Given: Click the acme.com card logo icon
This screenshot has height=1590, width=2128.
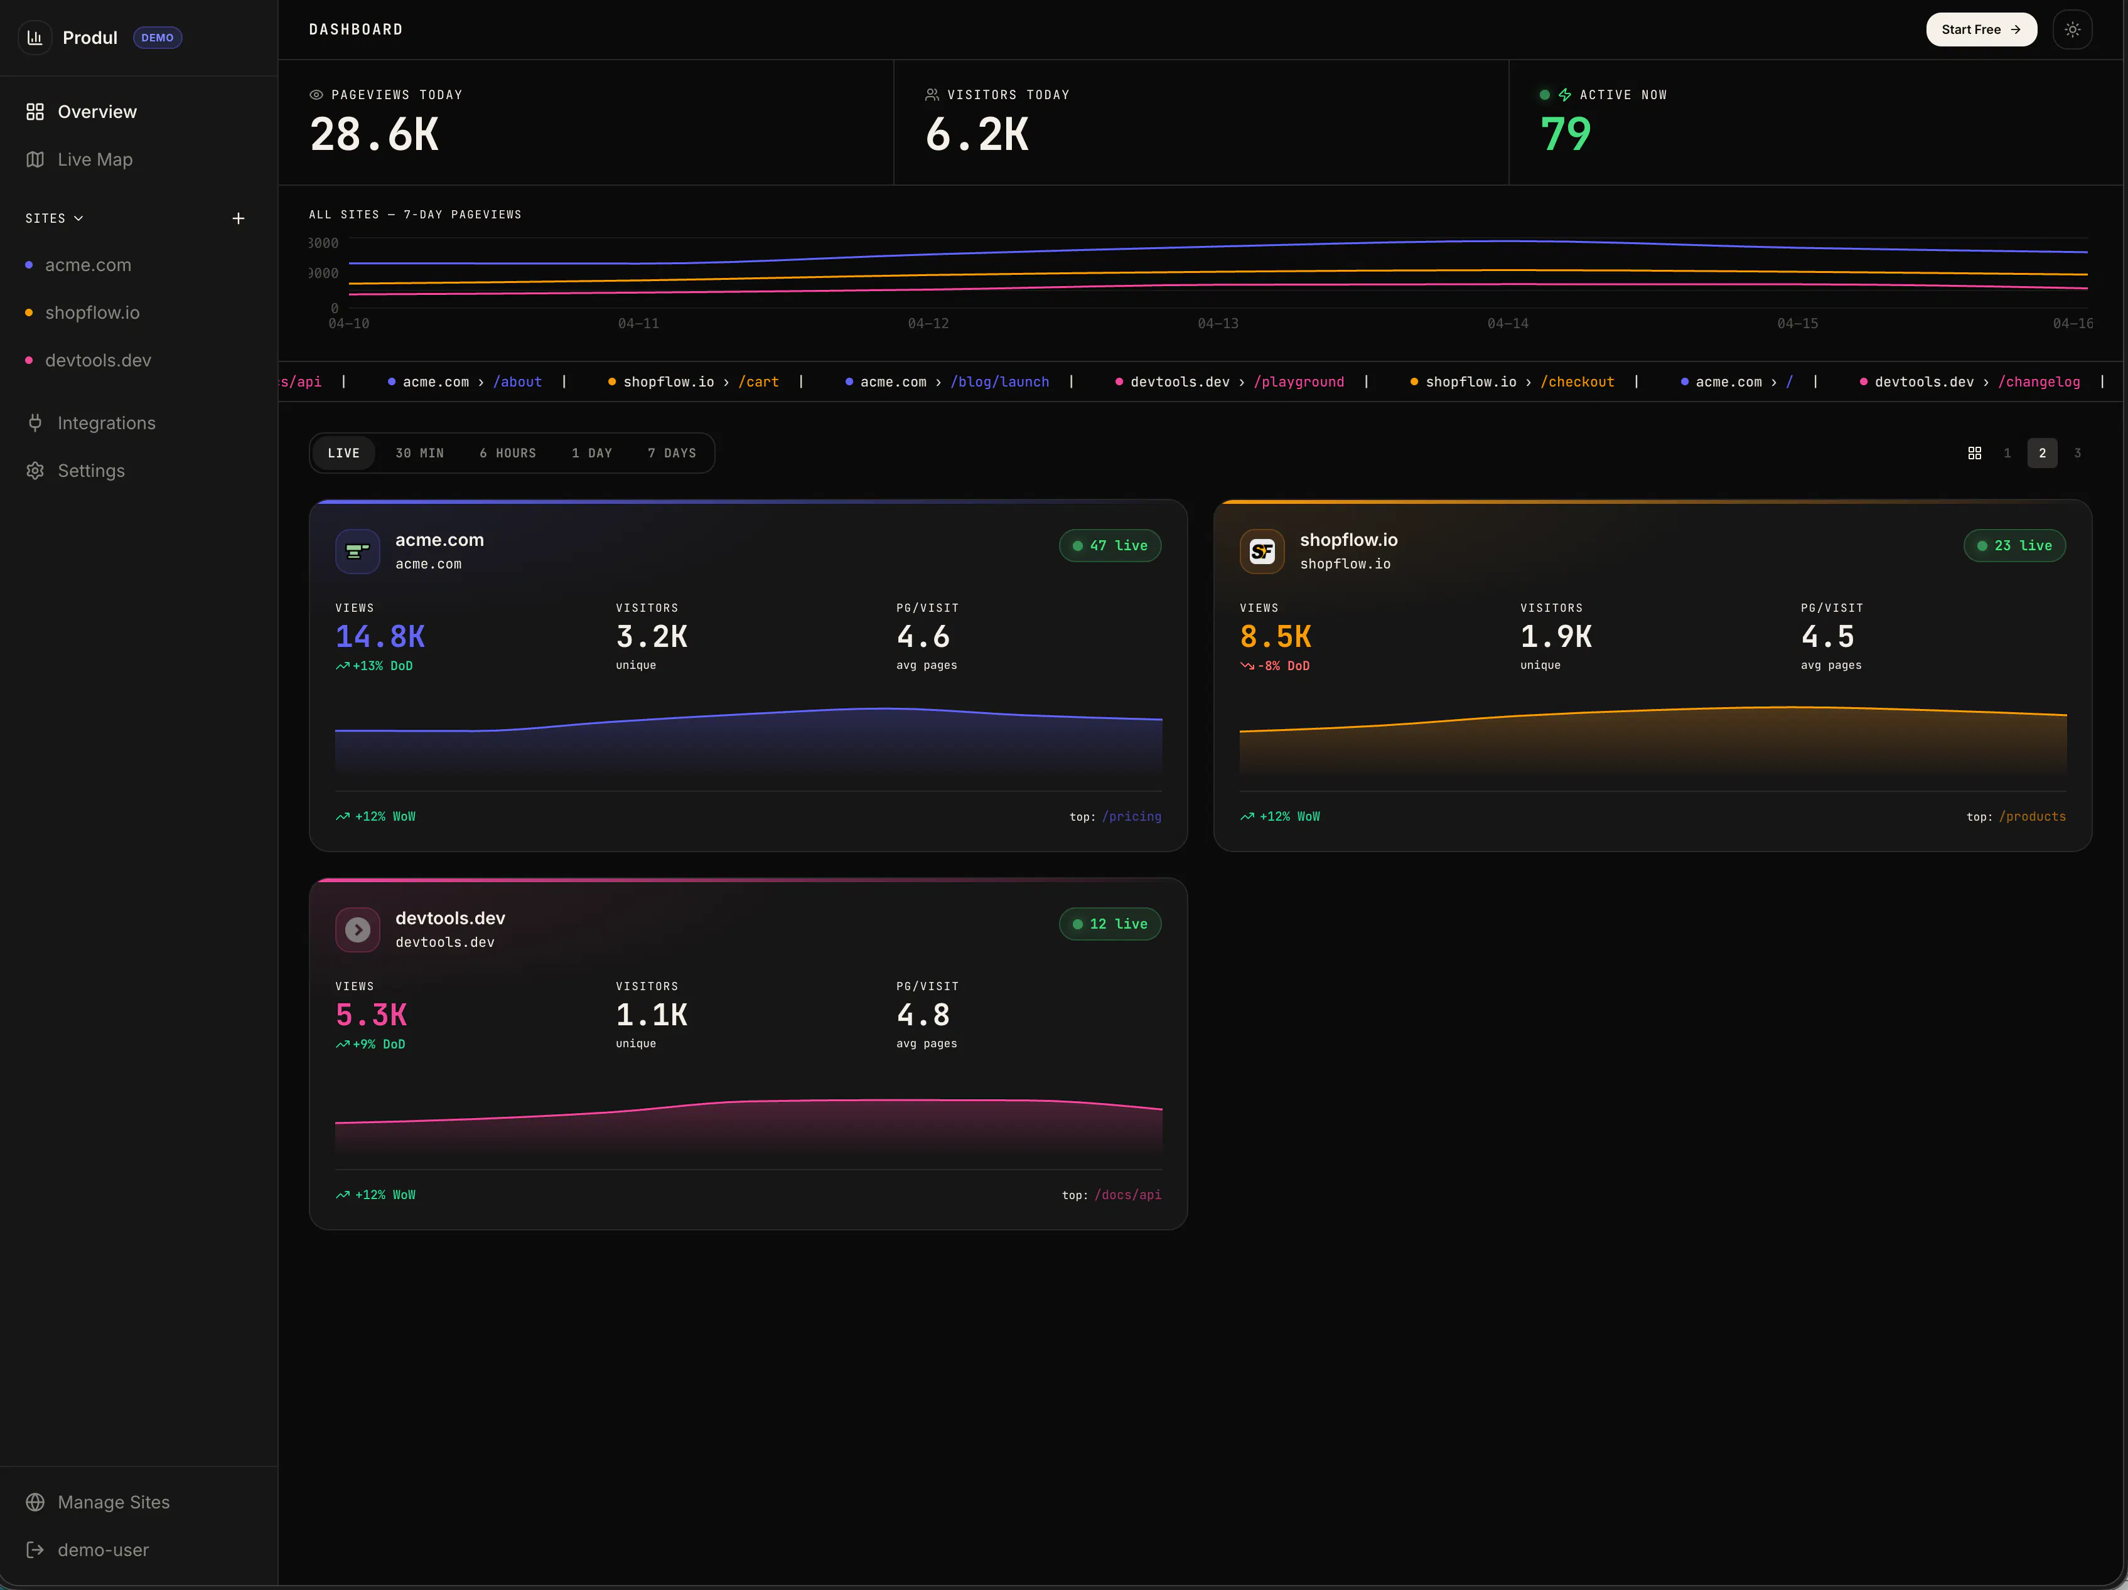Looking at the screenshot, I should [x=358, y=551].
